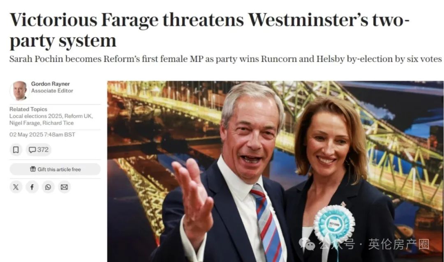The height and width of the screenshot is (262, 444).
Task: Click the Associate Editor label
Action: [x=52, y=91]
